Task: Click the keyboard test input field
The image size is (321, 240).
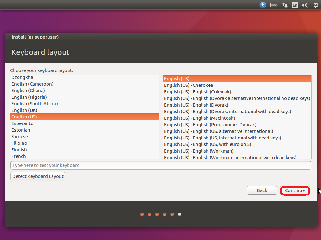Action: [x=160, y=165]
